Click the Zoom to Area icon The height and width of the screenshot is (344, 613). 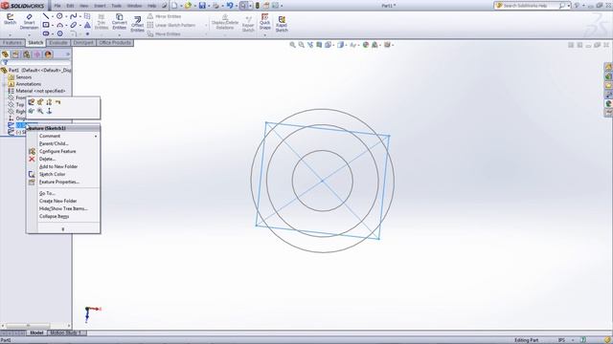pos(301,45)
